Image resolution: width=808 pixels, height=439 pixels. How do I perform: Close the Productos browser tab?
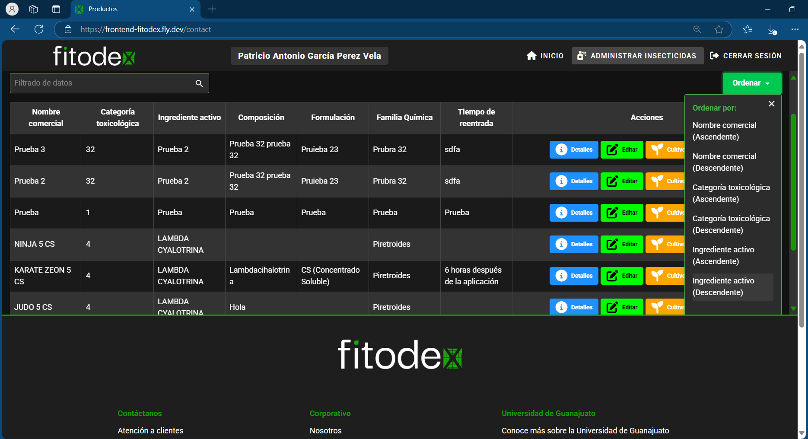pos(192,9)
